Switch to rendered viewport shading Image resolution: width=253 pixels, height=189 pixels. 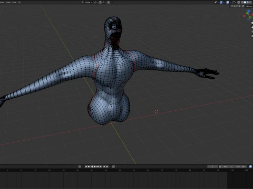point(250,2)
